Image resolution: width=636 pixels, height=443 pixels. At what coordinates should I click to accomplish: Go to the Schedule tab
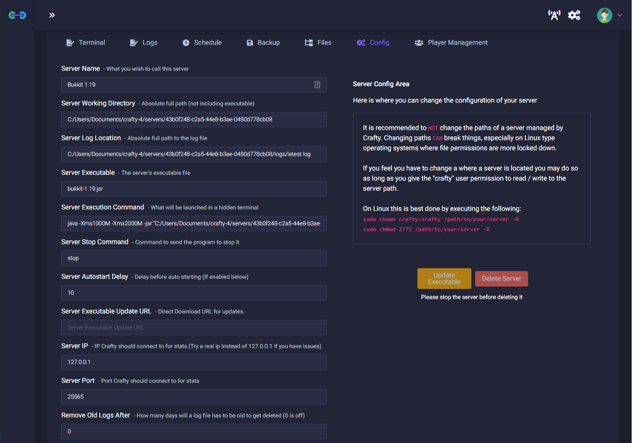[202, 43]
